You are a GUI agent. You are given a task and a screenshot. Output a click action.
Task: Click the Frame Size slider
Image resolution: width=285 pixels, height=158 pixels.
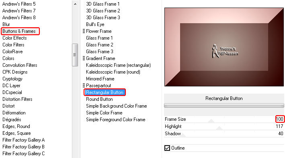pyautogui.click(x=224, y=119)
